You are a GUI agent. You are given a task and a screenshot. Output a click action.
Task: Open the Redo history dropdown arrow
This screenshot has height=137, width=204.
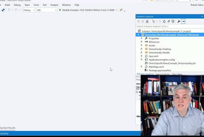tap(19, 10)
